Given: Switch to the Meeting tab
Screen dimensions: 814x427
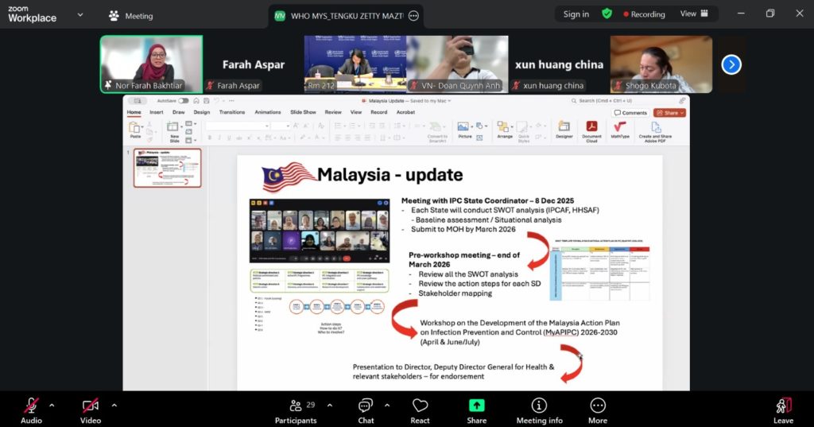Looking at the screenshot, I should tap(131, 16).
